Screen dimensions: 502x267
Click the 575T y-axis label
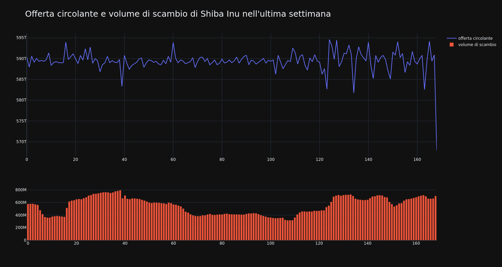tap(21, 121)
